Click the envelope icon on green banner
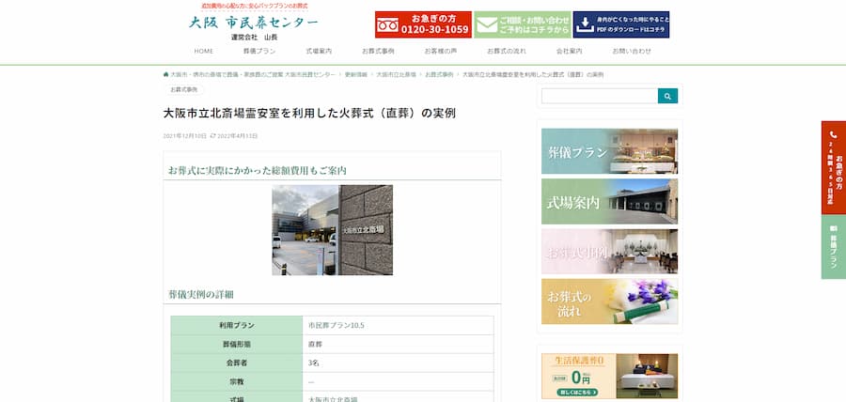This screenshot has height=402, width=846. [487, 24]
